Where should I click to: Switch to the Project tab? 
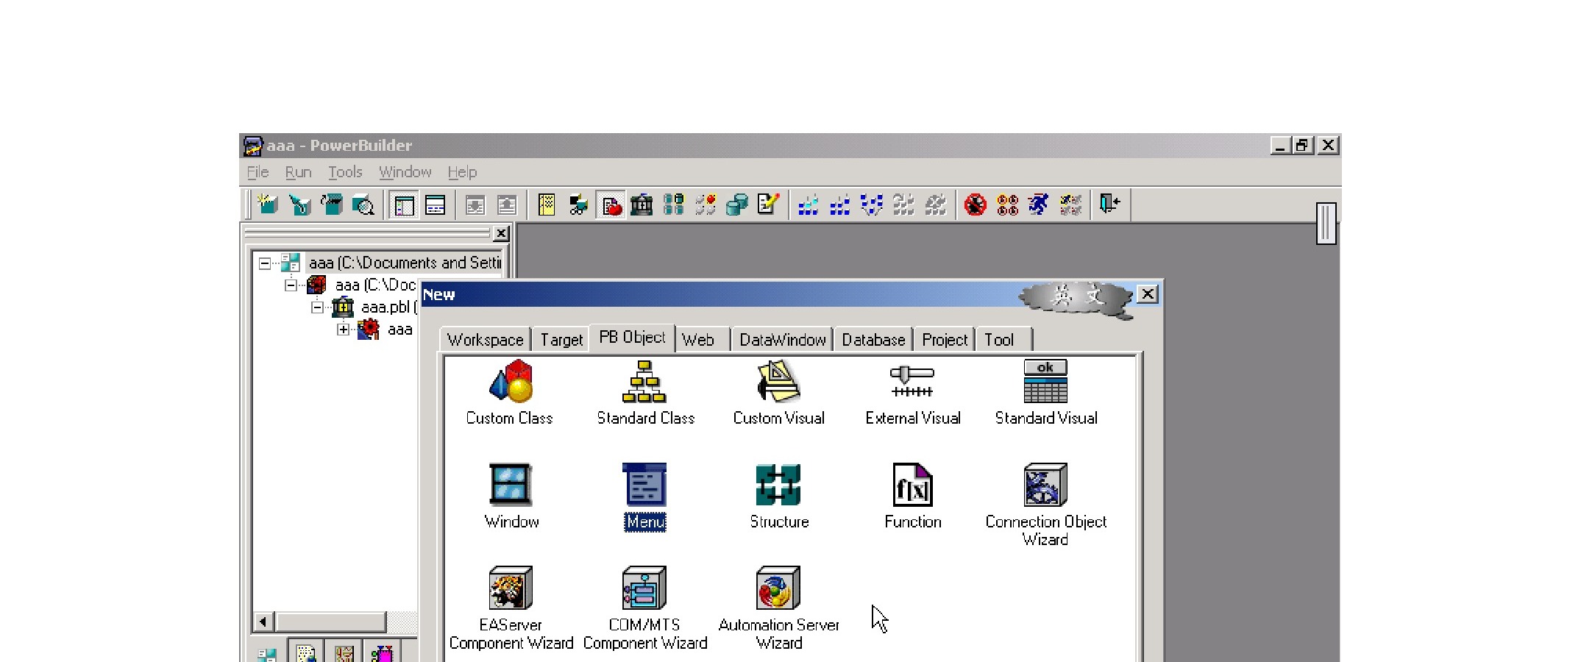pyautogui.click(x=945, y=340)
